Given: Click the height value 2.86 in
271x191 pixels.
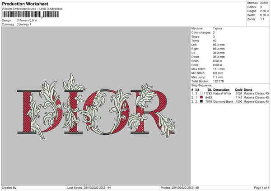Looking at the screenshot, I should 264,11.
